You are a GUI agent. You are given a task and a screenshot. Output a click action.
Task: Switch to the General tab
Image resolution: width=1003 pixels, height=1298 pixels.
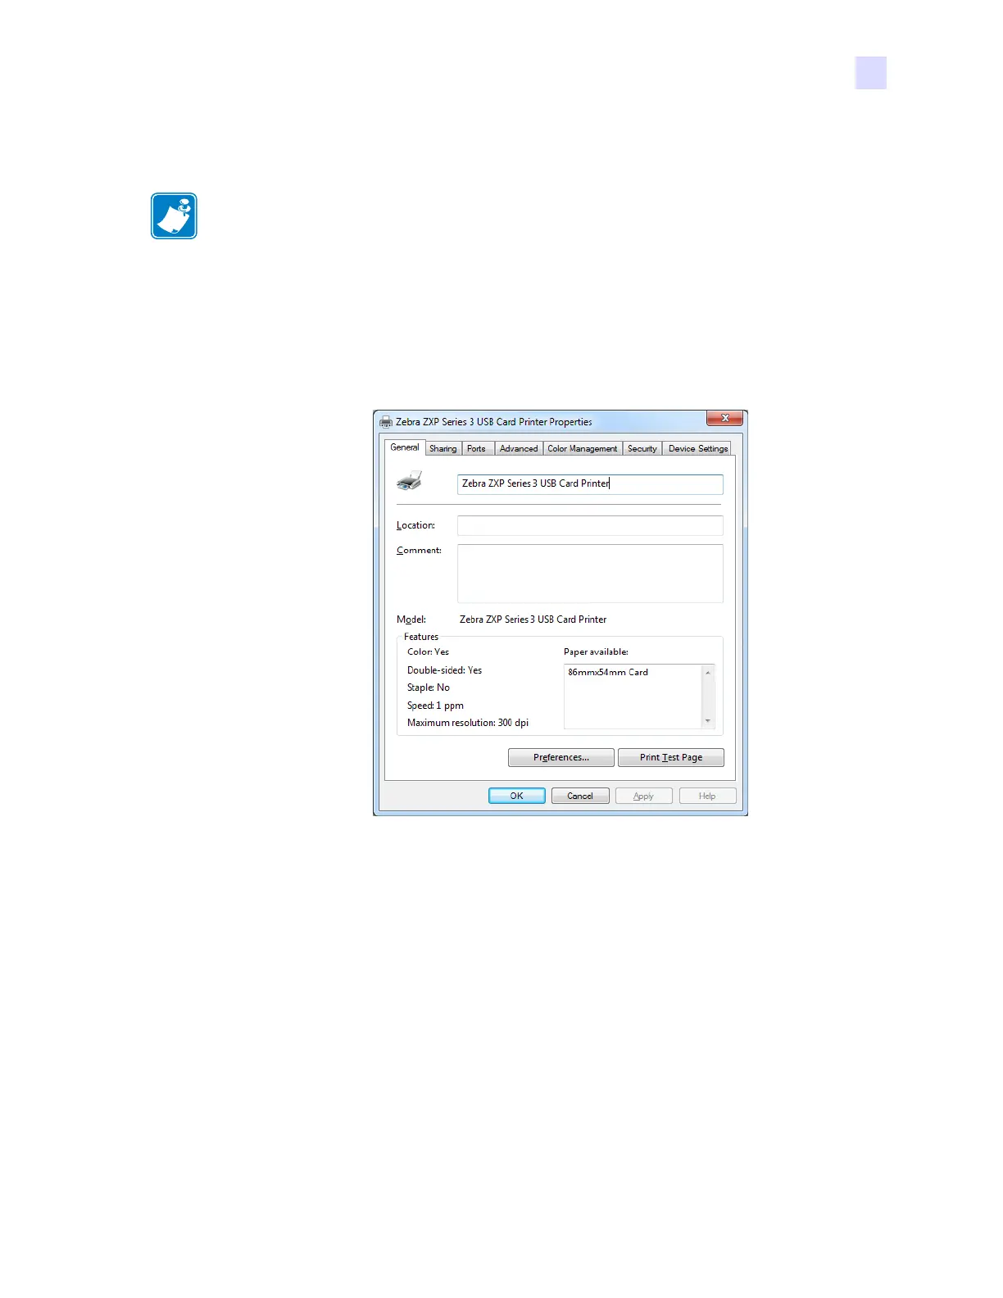405,447
